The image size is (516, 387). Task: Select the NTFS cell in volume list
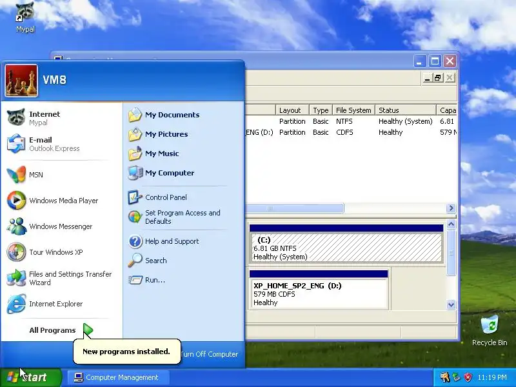click(344, 121)
